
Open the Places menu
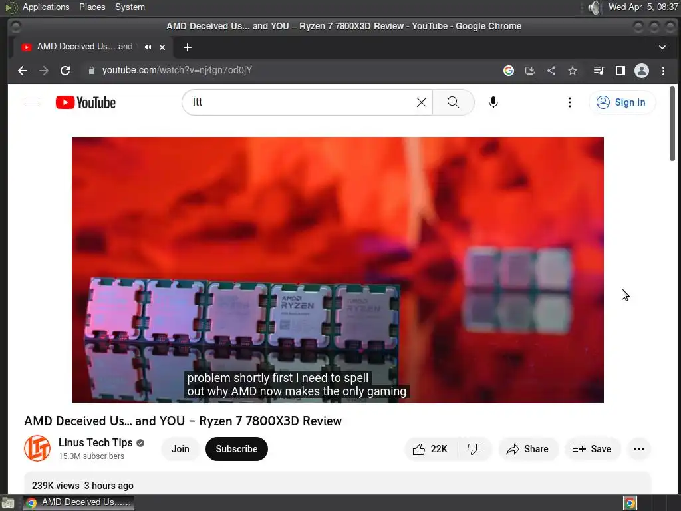click(x=92, y=7)
